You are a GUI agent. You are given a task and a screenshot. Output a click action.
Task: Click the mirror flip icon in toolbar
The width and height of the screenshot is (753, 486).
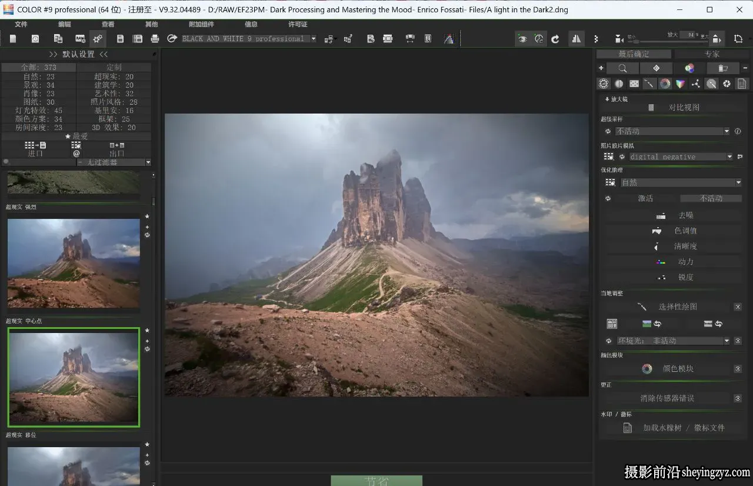point(576,39)
